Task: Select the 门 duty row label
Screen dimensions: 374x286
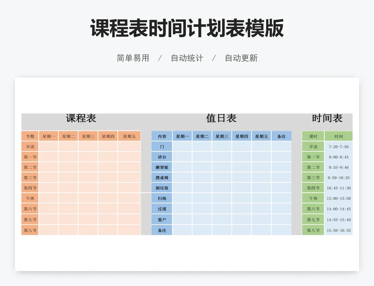Action: click(162, 146)
